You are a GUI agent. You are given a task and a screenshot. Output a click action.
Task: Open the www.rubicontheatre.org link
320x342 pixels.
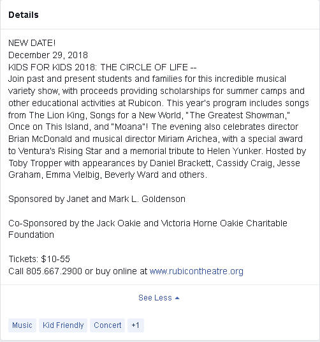(x=196, y=271)
